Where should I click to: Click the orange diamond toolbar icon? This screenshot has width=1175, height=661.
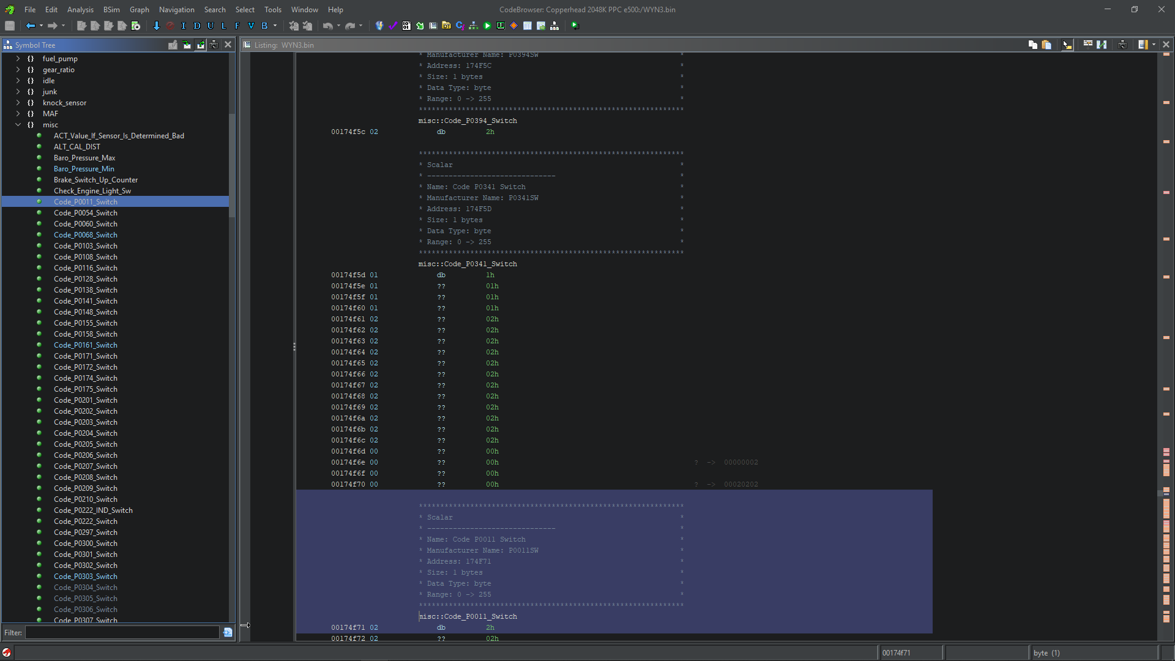click(514, 26)
